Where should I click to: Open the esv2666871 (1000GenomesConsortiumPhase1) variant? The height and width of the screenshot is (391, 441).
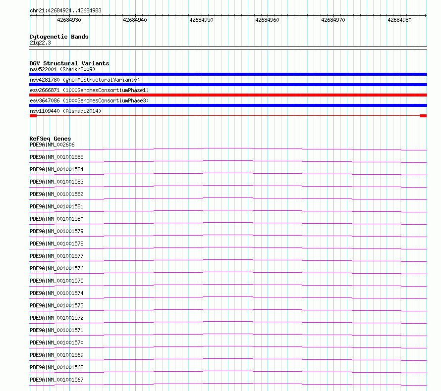[89, 90]
